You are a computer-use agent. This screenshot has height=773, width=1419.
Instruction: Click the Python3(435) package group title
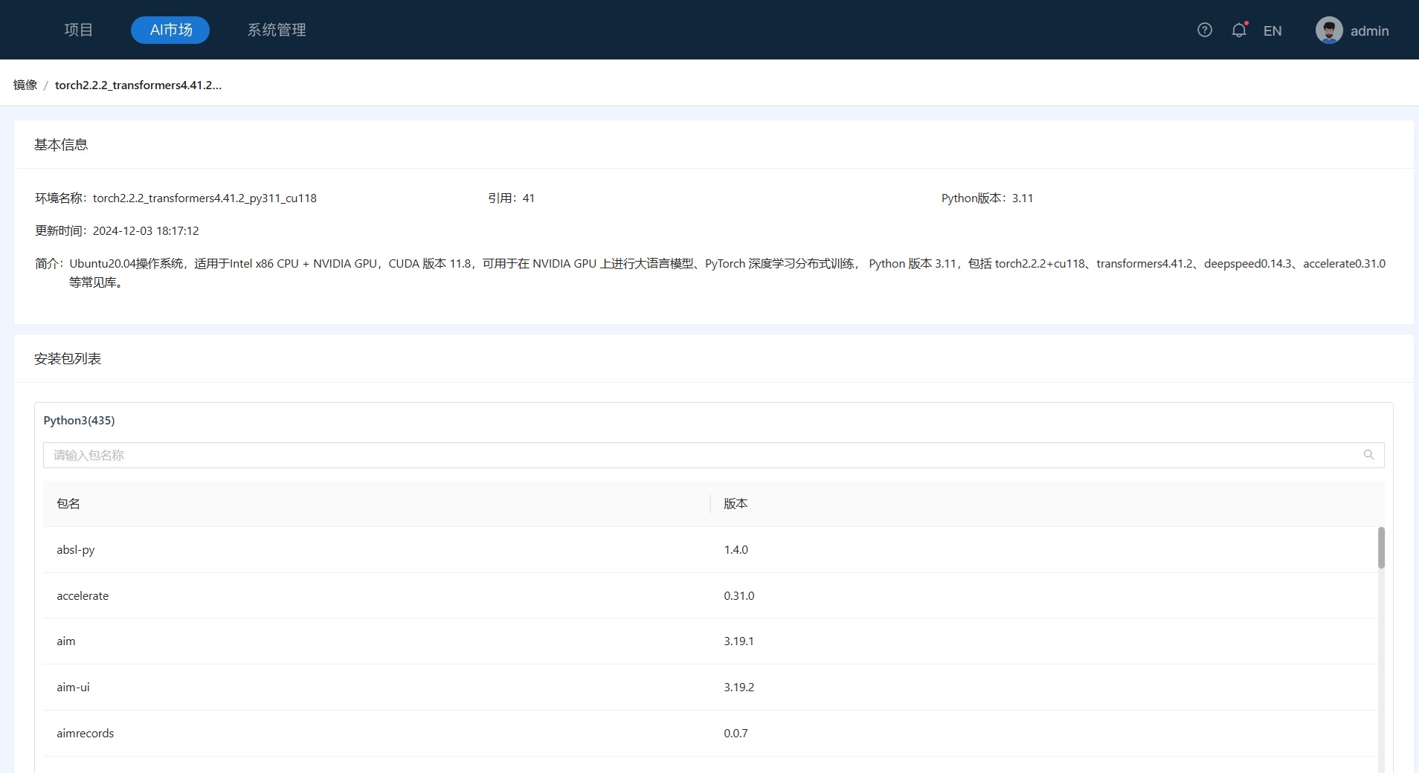coord(79,420)
